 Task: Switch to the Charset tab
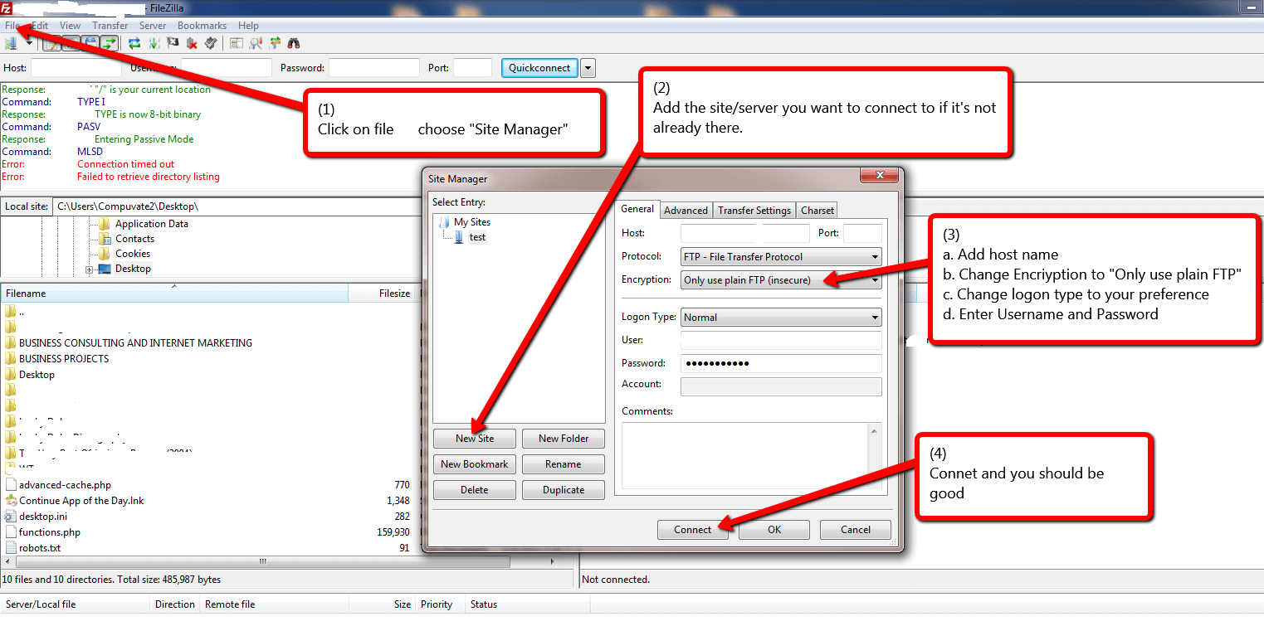817,211
